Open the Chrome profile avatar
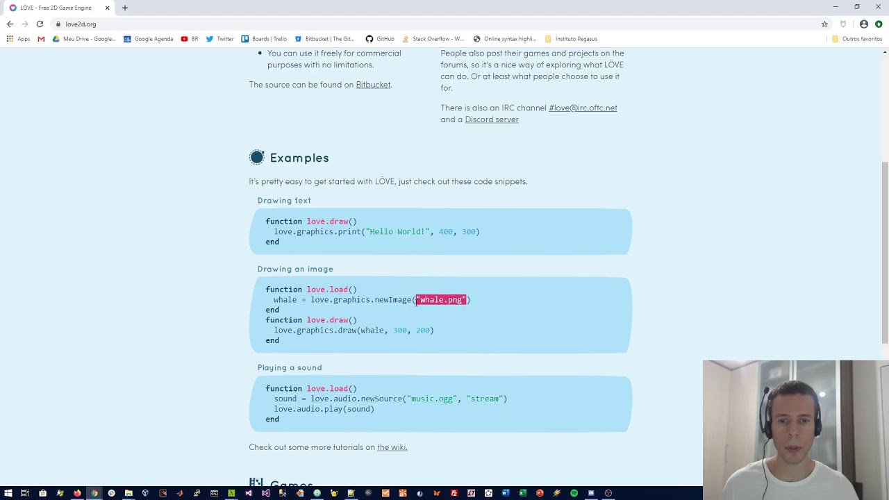889x500 pixels. point(864,24)
